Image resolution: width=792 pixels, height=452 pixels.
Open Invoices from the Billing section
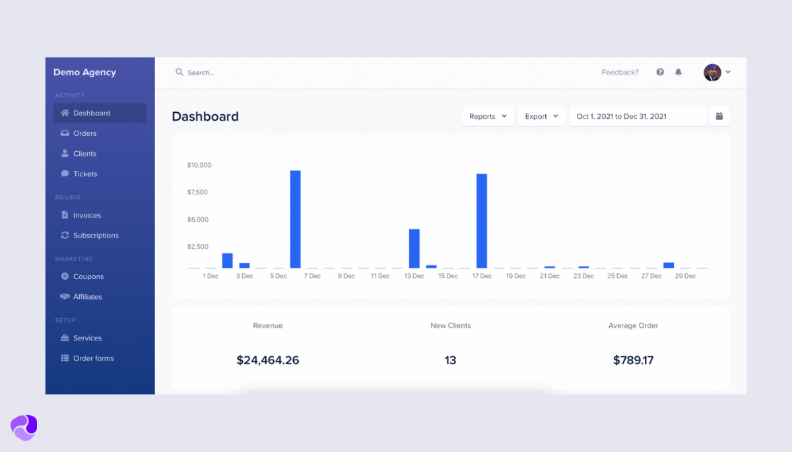point(86,215)
